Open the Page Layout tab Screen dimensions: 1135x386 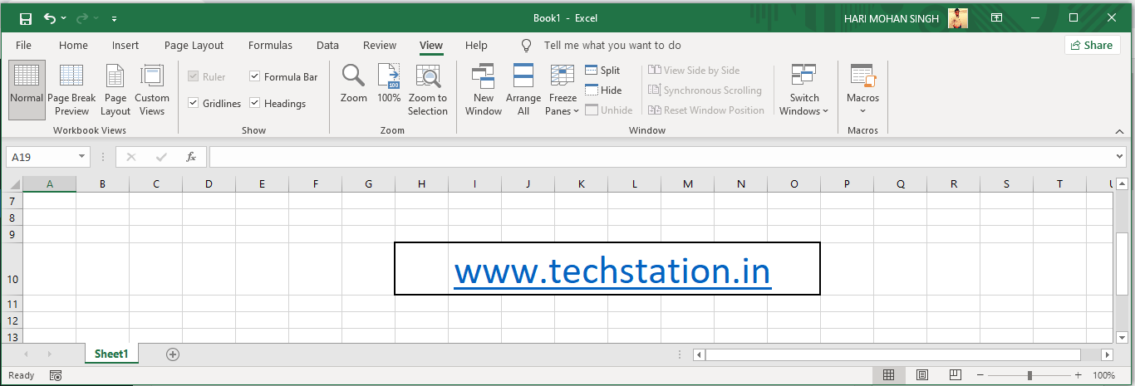(x=194, y=46)
